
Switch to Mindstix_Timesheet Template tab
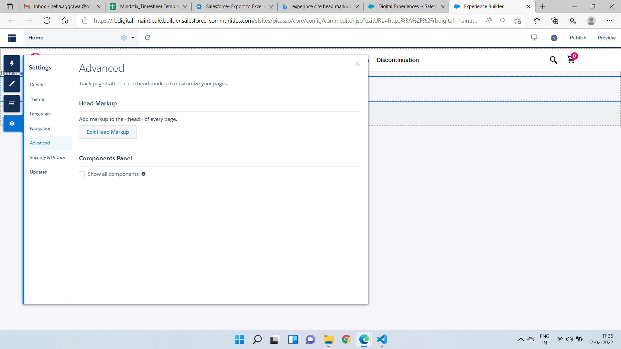tap(148, 6)
